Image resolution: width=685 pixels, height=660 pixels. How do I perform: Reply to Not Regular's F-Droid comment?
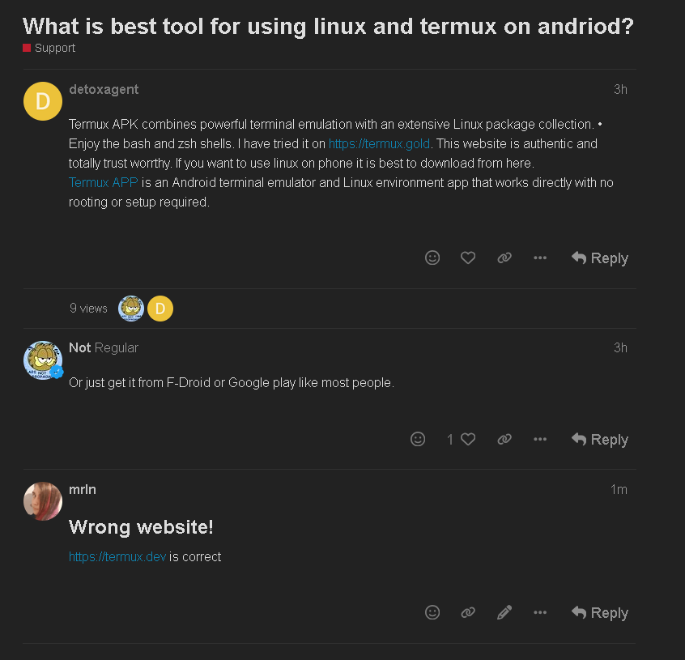tap(600, 439)
